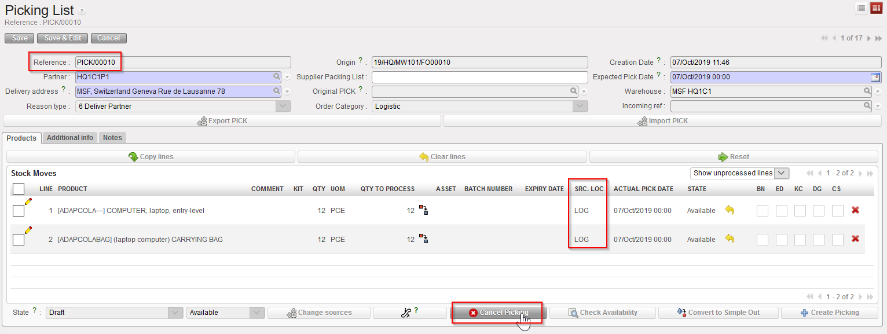Select CARRYING BAG line checkbox
Screen dimensions: 887x334
click(x=19, y=240)
